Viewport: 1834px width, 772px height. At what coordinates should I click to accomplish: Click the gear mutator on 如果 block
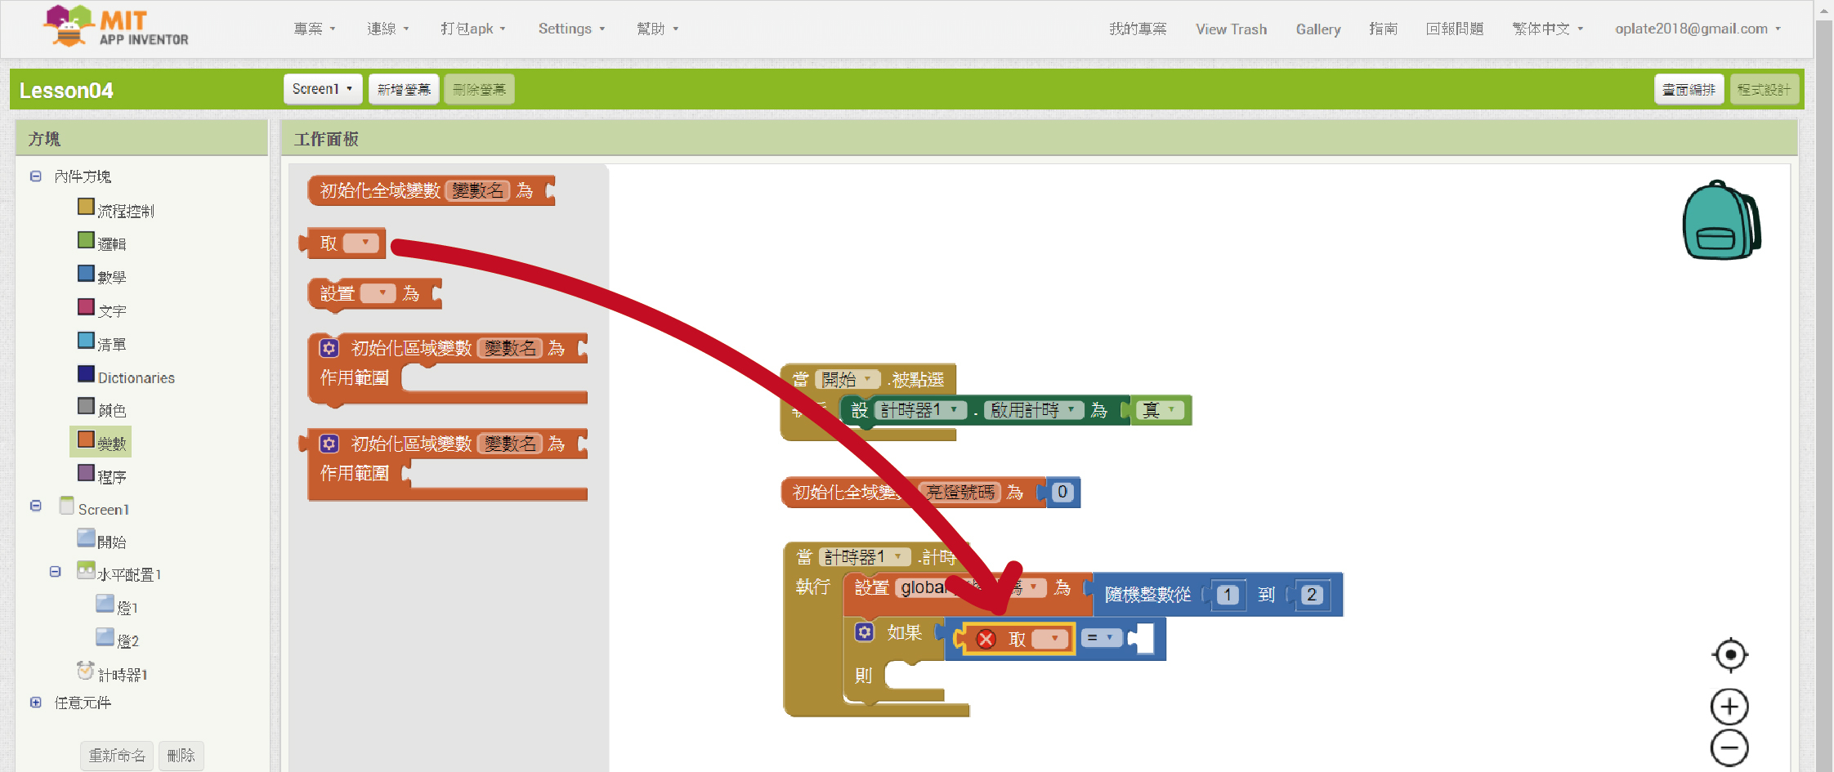(865, 632)
